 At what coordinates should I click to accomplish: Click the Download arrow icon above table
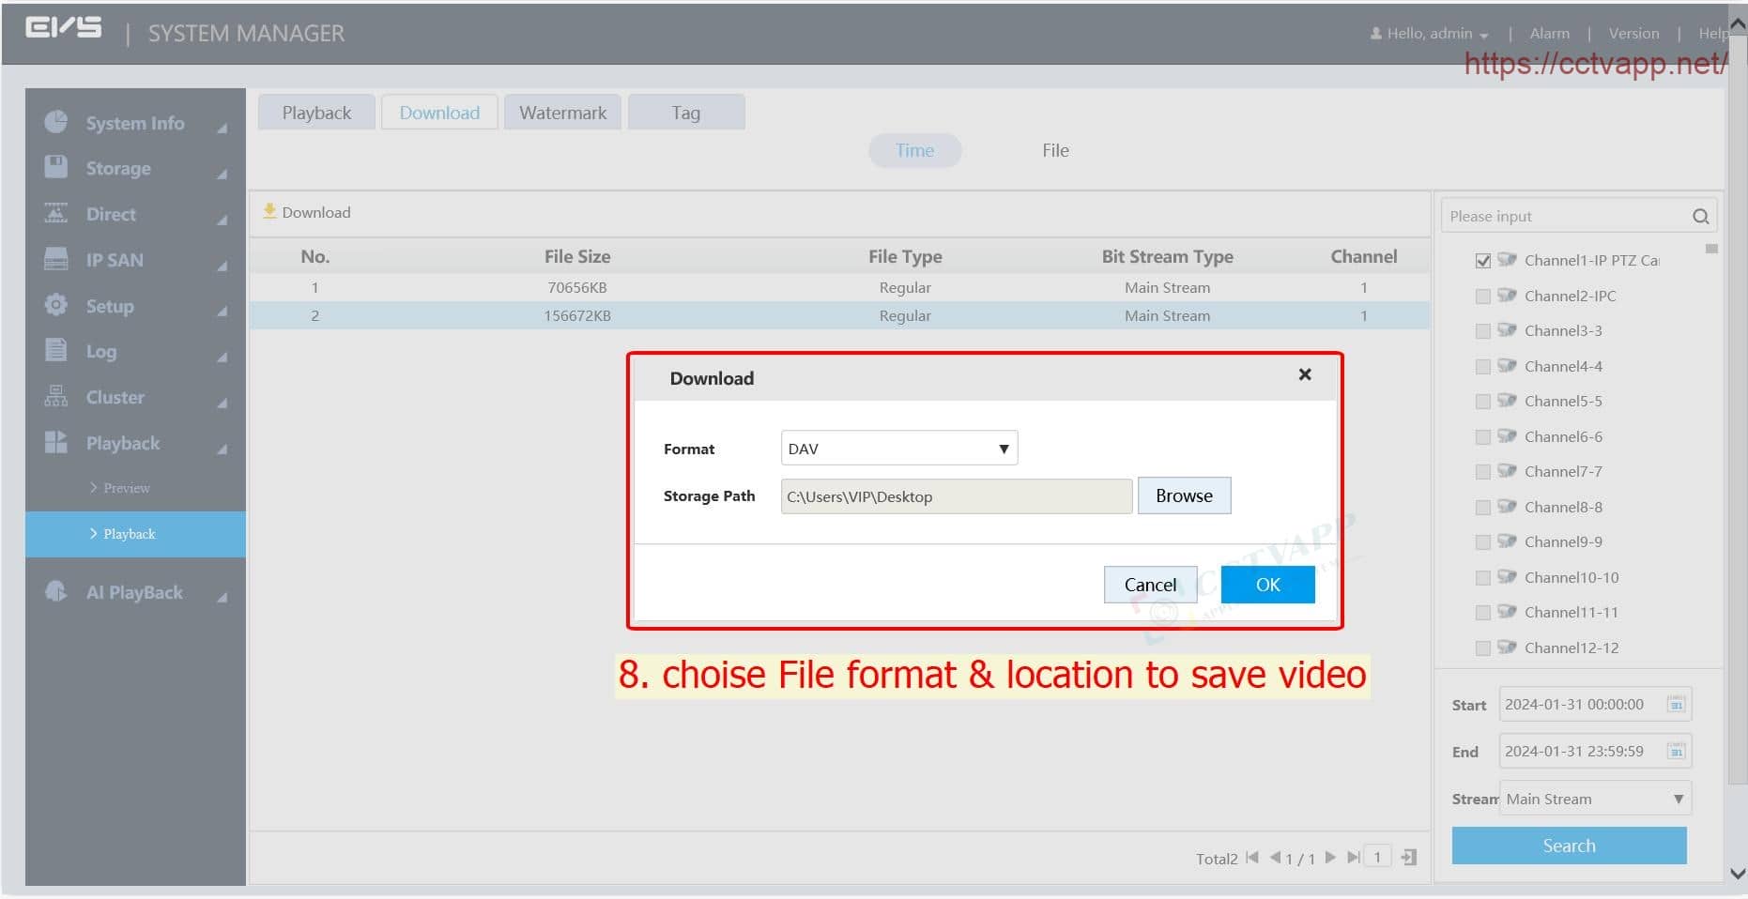(269, 212)
